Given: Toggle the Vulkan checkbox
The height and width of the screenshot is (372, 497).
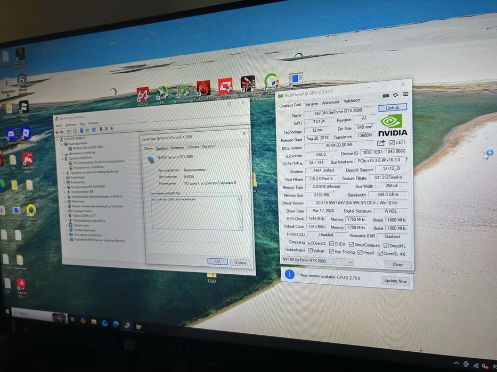Looking at the screenshot, I should (x=311, y=250).
